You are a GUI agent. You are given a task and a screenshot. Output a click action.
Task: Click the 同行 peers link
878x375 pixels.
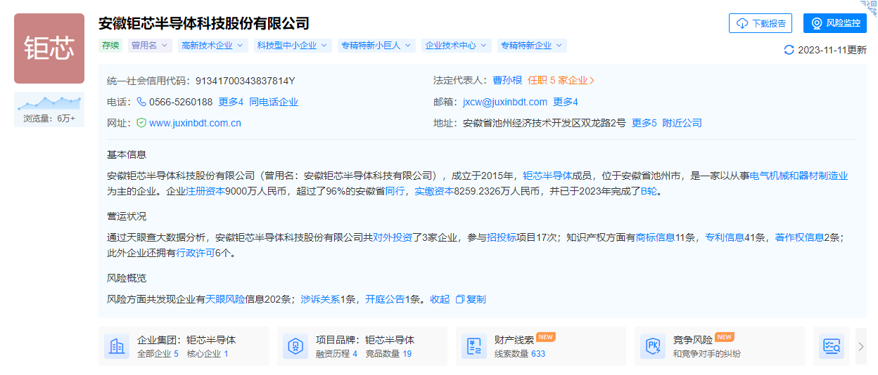pyautogui.click(x=395, y=191)
